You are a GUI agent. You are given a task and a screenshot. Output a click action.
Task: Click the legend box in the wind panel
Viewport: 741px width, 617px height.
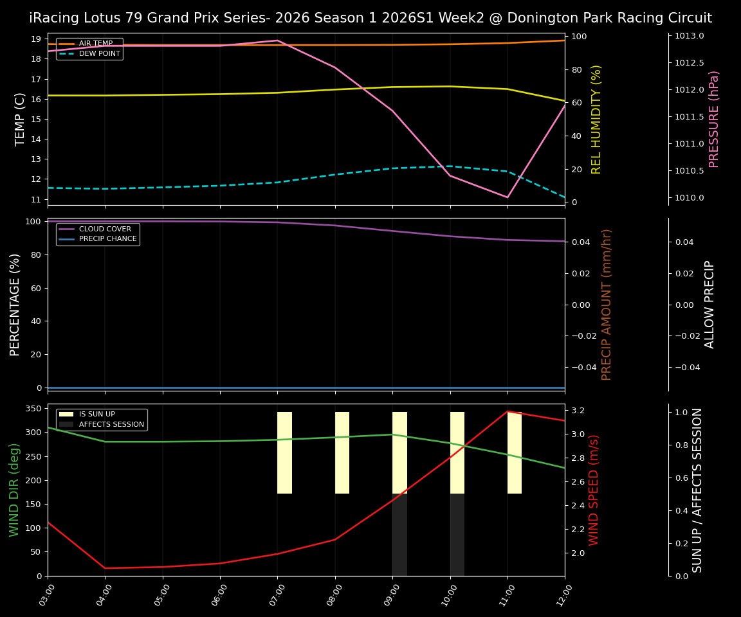click(x=101, y=419)
